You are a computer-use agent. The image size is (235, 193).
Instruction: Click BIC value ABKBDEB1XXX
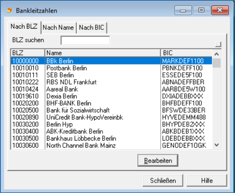click(183, 132)
